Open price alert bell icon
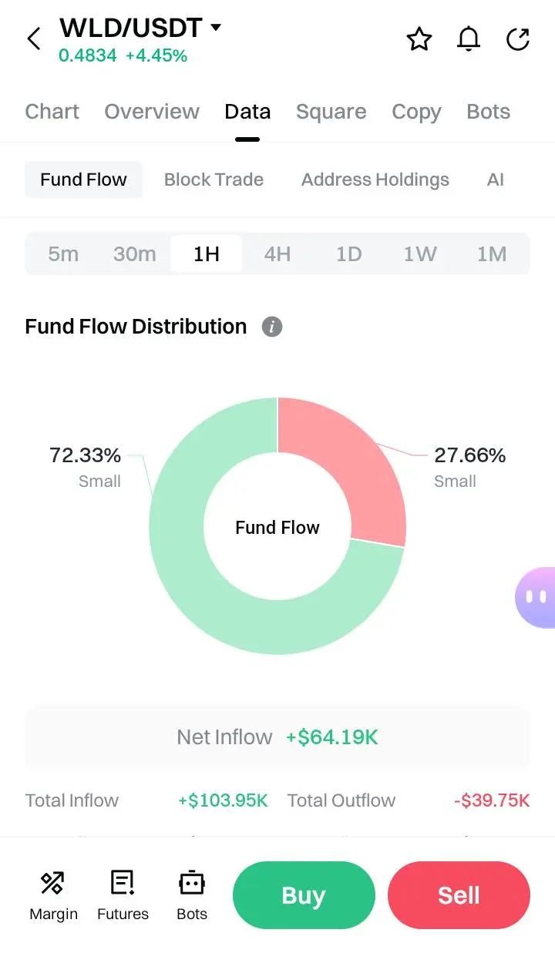This screenshot has width=555, height=953. (x=469, y=39)
